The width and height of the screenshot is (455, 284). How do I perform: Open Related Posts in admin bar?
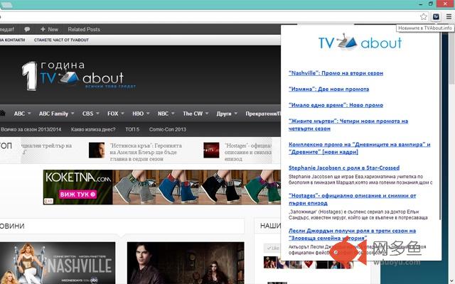click(84, 29)
